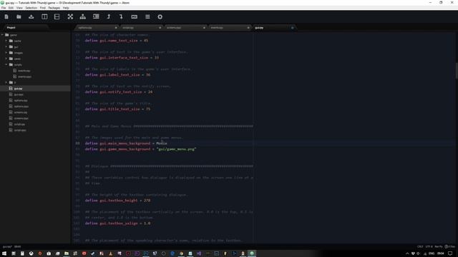Viewport: 458px width, 257px height.
Task: Open the Help menu
Action: 66,8
